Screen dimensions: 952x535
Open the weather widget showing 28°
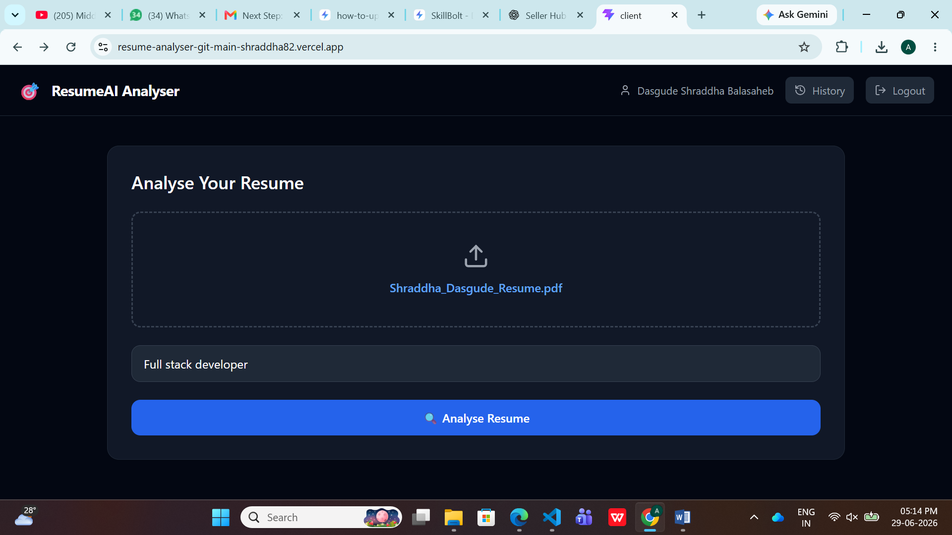[25, 516]
